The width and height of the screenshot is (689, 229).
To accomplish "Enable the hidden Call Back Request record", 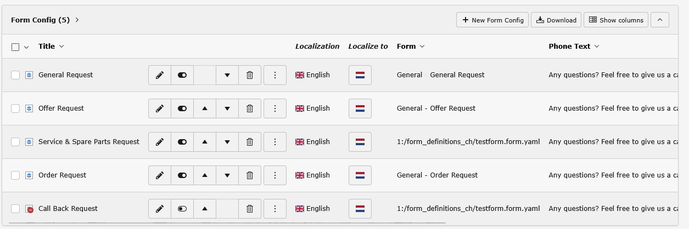I will pyautogui.click(x=182, y=209).
